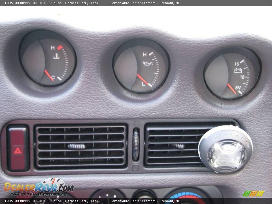272x204 pixels.
Task: Turn the center vent thumbwheel
Action: (136, 144)
